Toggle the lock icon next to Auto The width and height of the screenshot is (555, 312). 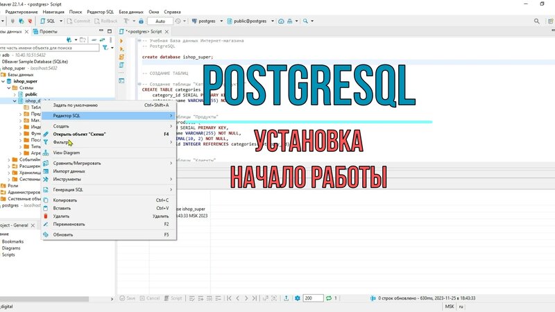pyautogui.click(x=142, y=21)
